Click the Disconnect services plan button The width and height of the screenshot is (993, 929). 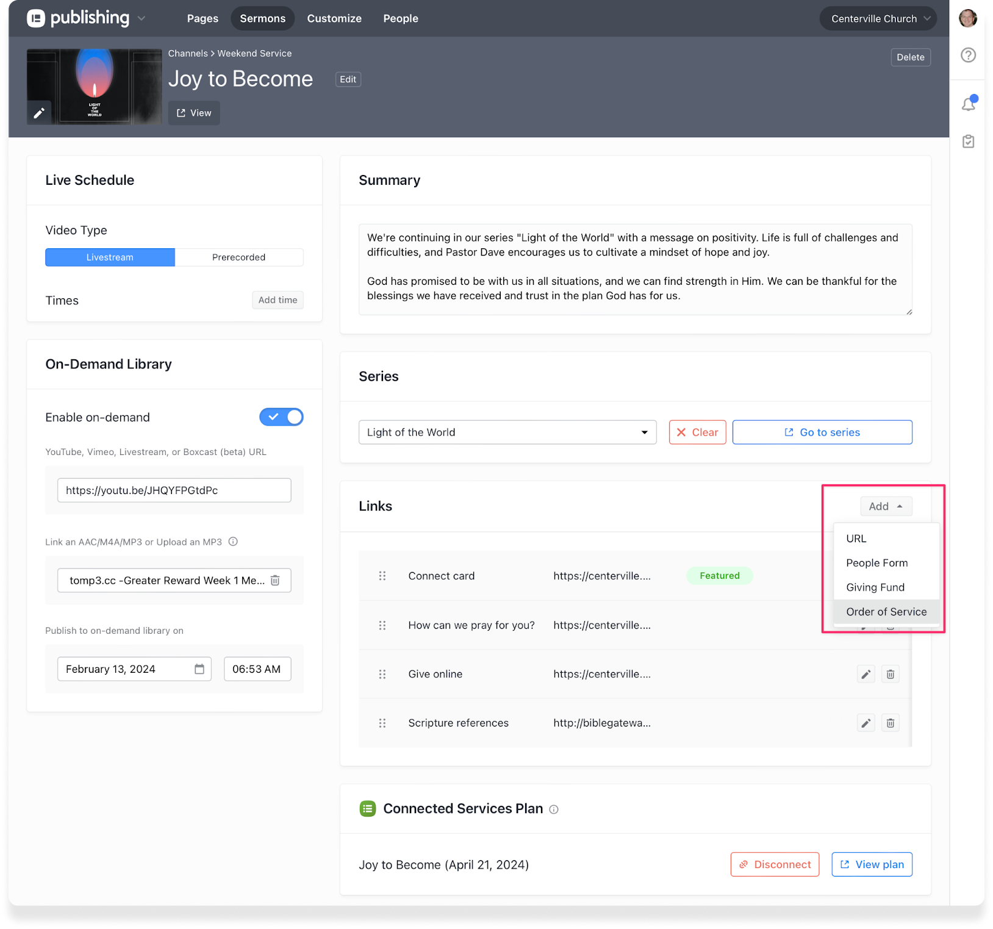point(775,864)
